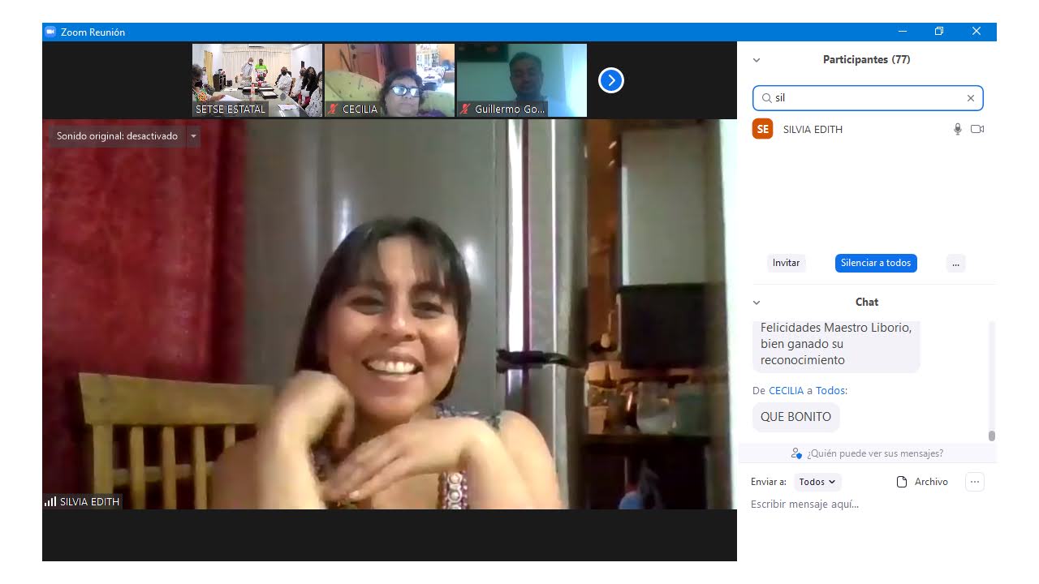Open chat more options ellipsis
This screenshot has height=584, width=1039.
[x=975, y=482]
